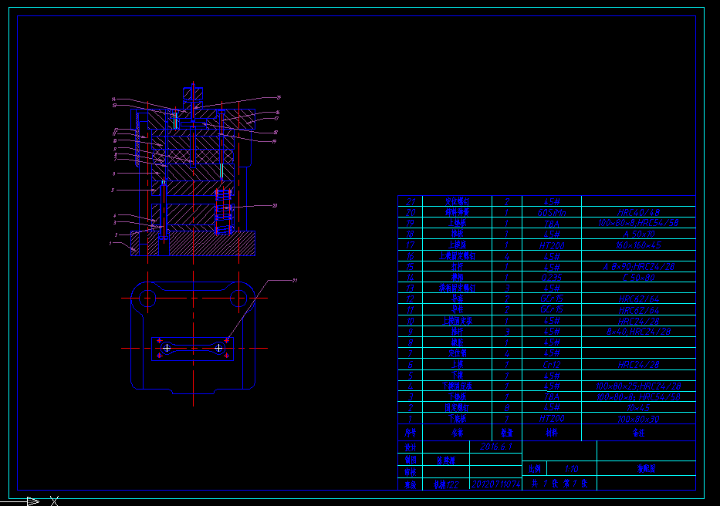This screenshot has height=506, width=720.
Task: Click the 8×40;HRC24/28 remark in row 9
Action: [x=638, y=332]
